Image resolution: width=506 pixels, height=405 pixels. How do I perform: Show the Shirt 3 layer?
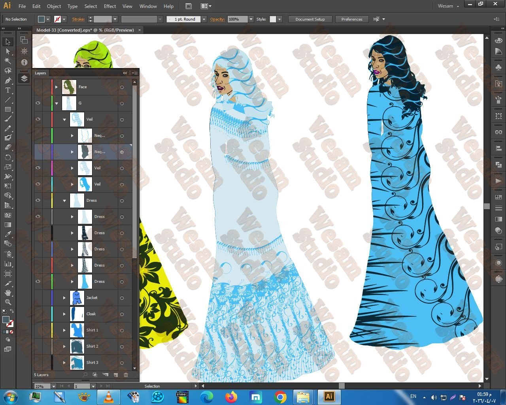(x=38, y=363)
